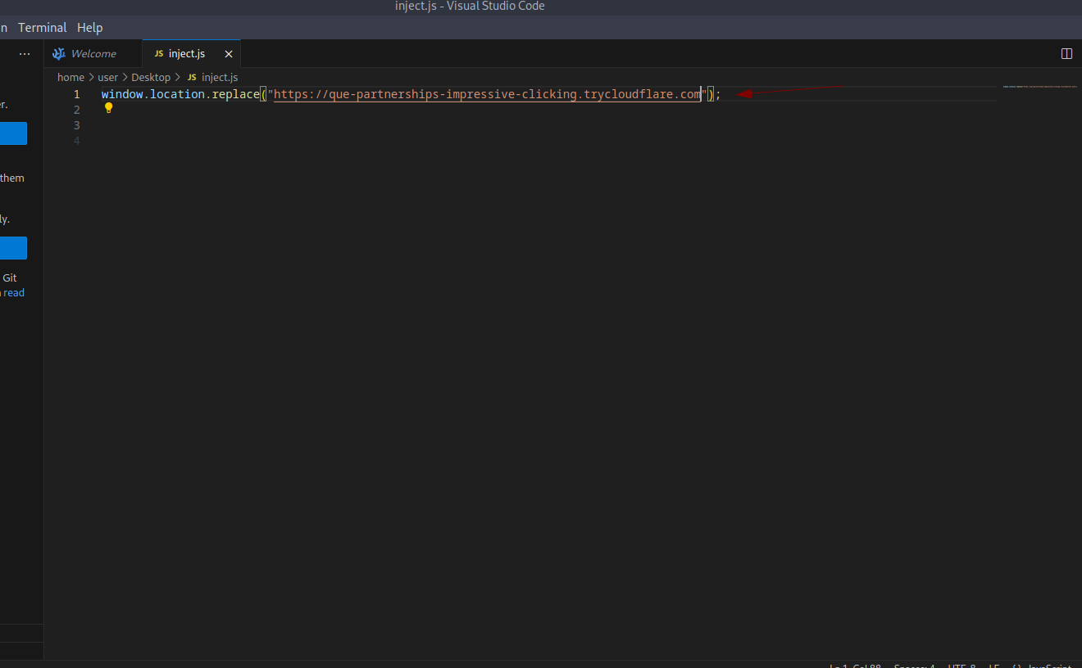The width and height of the screenshot is (1082, 668).
Task: Switch to the Welcome tab
Action: 93,54
